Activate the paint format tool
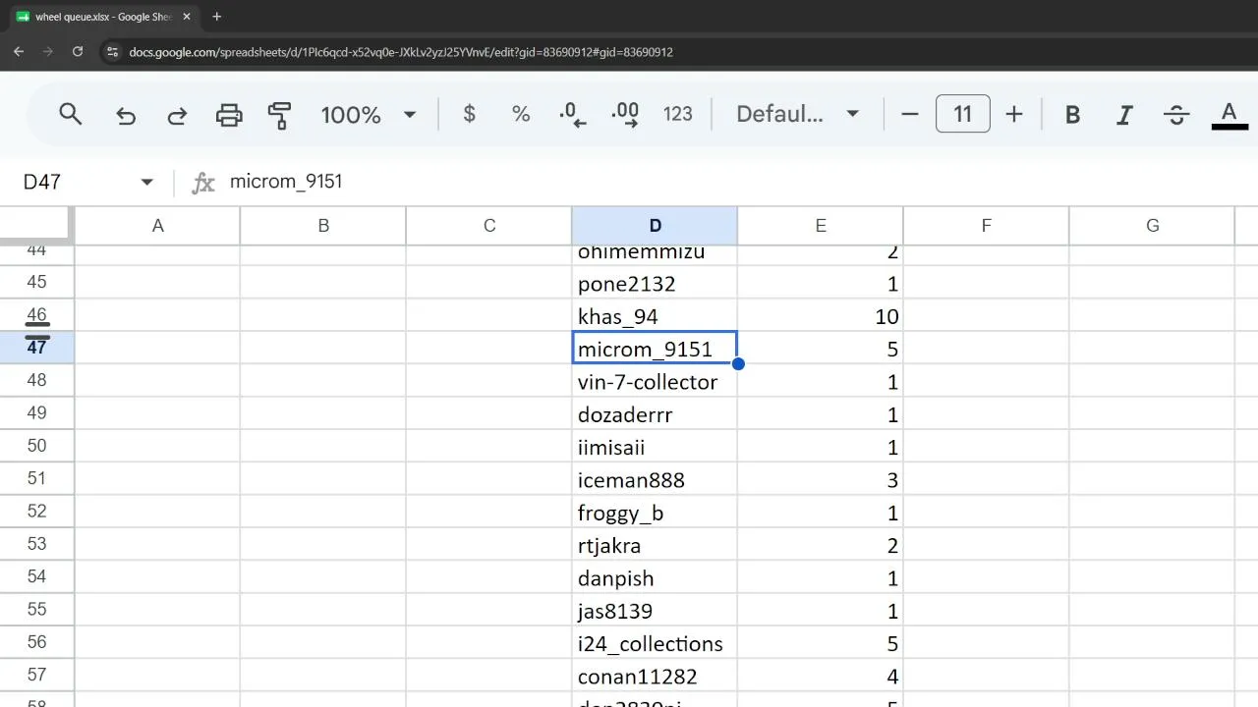 [x=279, y=115]
